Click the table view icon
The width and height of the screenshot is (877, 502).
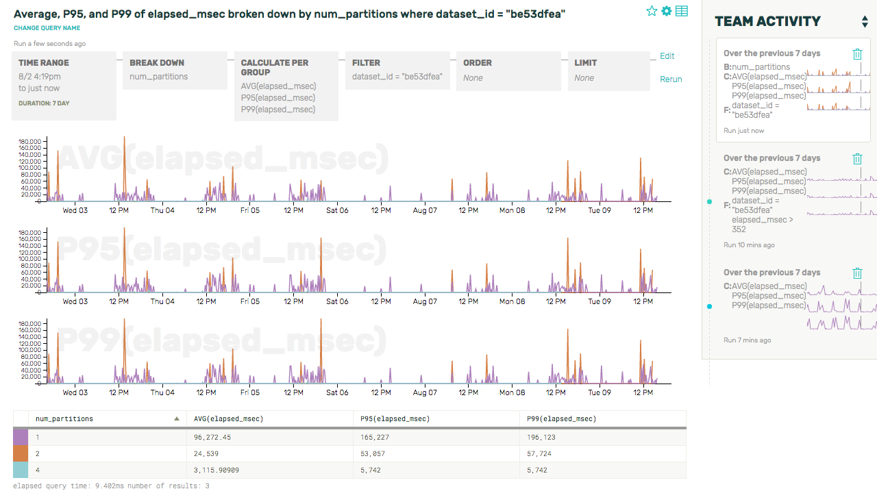tap(682, 11)
